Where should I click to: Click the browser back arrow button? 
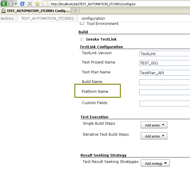tap(4, 4)
